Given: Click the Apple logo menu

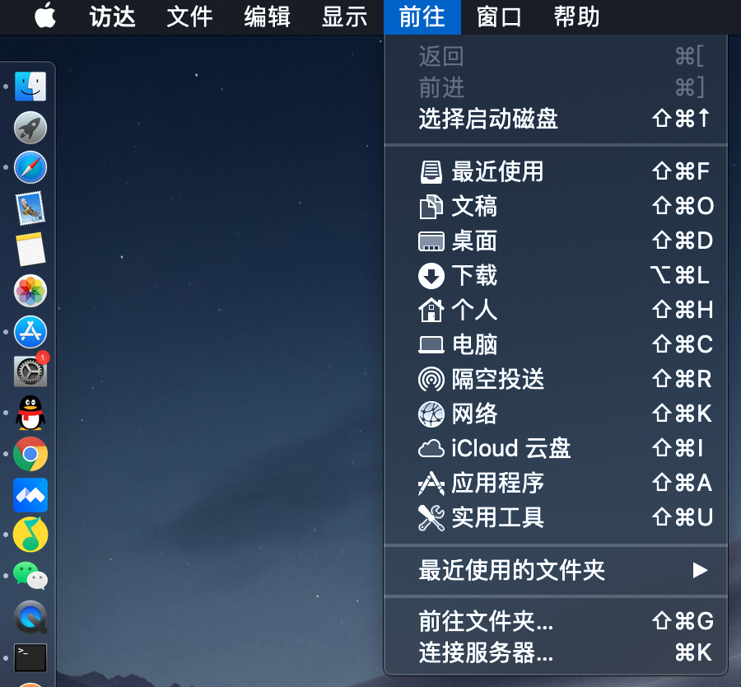Looking at the screenshot, I should tap(45, 16).
